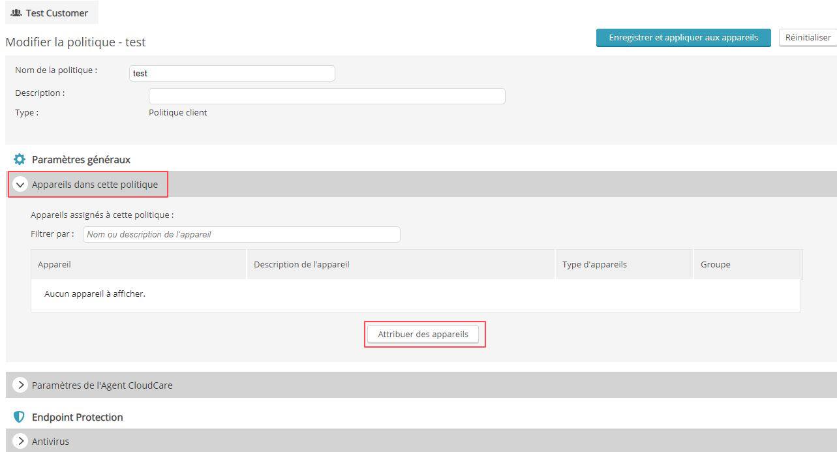837x452 pixels.
Task: Sort by the Appareil column header
Action: click(x=55, y=265)
